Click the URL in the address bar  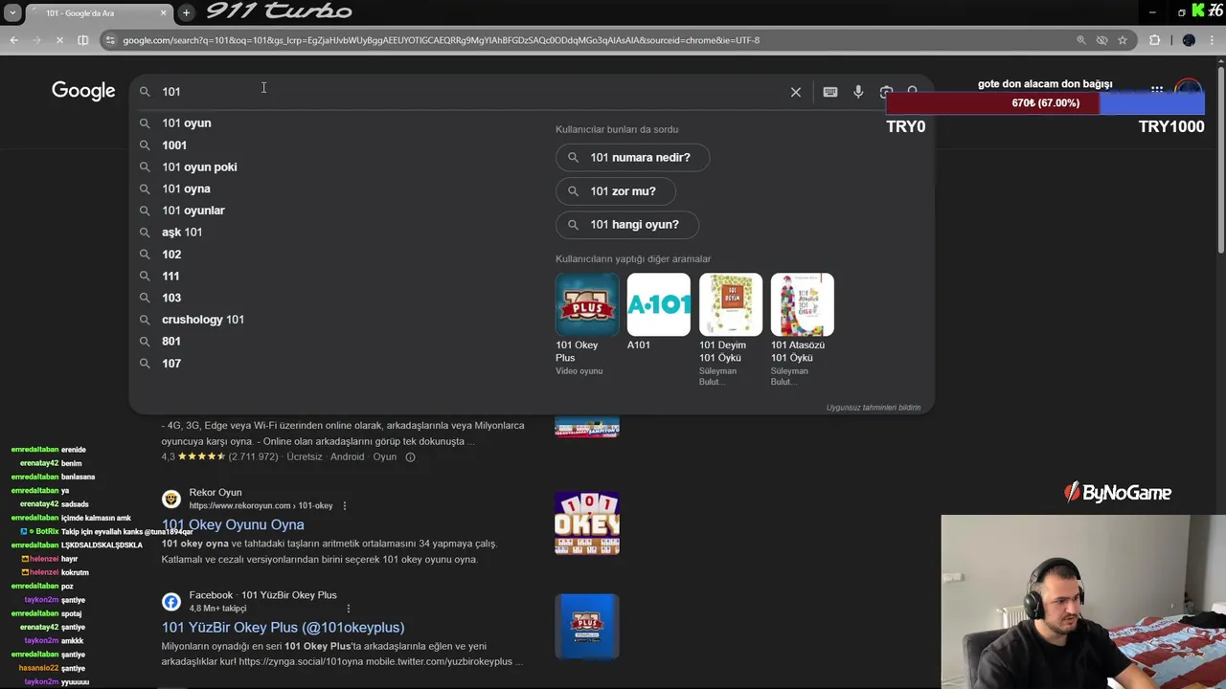click(x=441, y=40)
